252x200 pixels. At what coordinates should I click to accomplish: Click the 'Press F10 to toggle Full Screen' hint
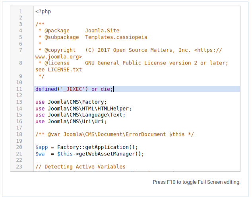point(196,182)
